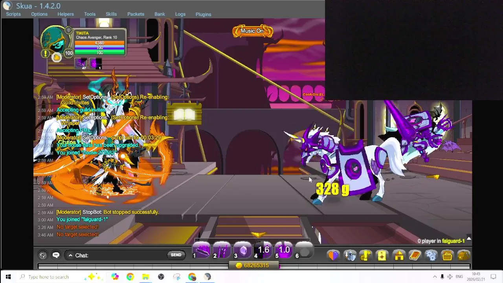The image size is (503, 283).
Task: Open the world map icon
Action: pos(382,255)
